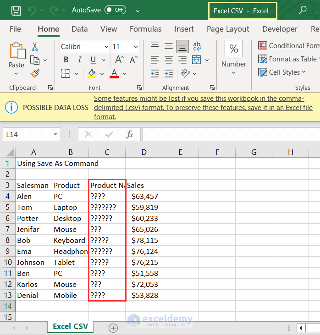This screenshot has height=335, width=320.
Task: Switch to the Data tab
Action: point(79,29)
